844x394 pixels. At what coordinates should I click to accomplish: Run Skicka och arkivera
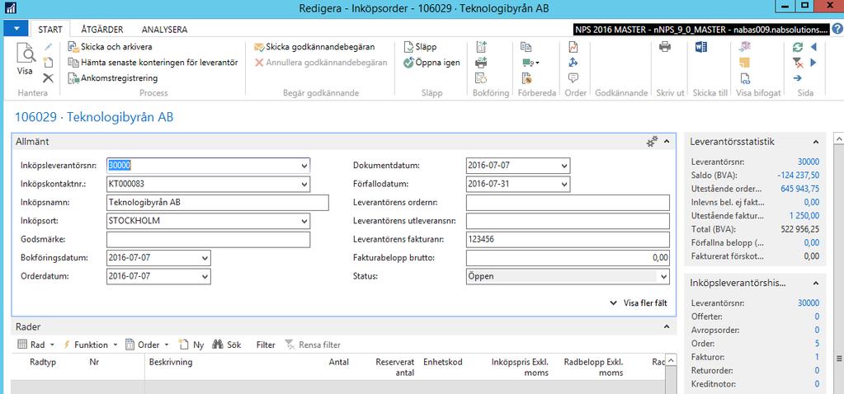pyautogui.click(x=110, y=47)
